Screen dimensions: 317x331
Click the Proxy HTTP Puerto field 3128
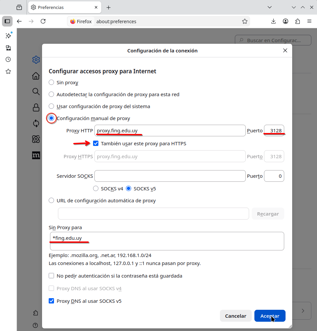274,130
